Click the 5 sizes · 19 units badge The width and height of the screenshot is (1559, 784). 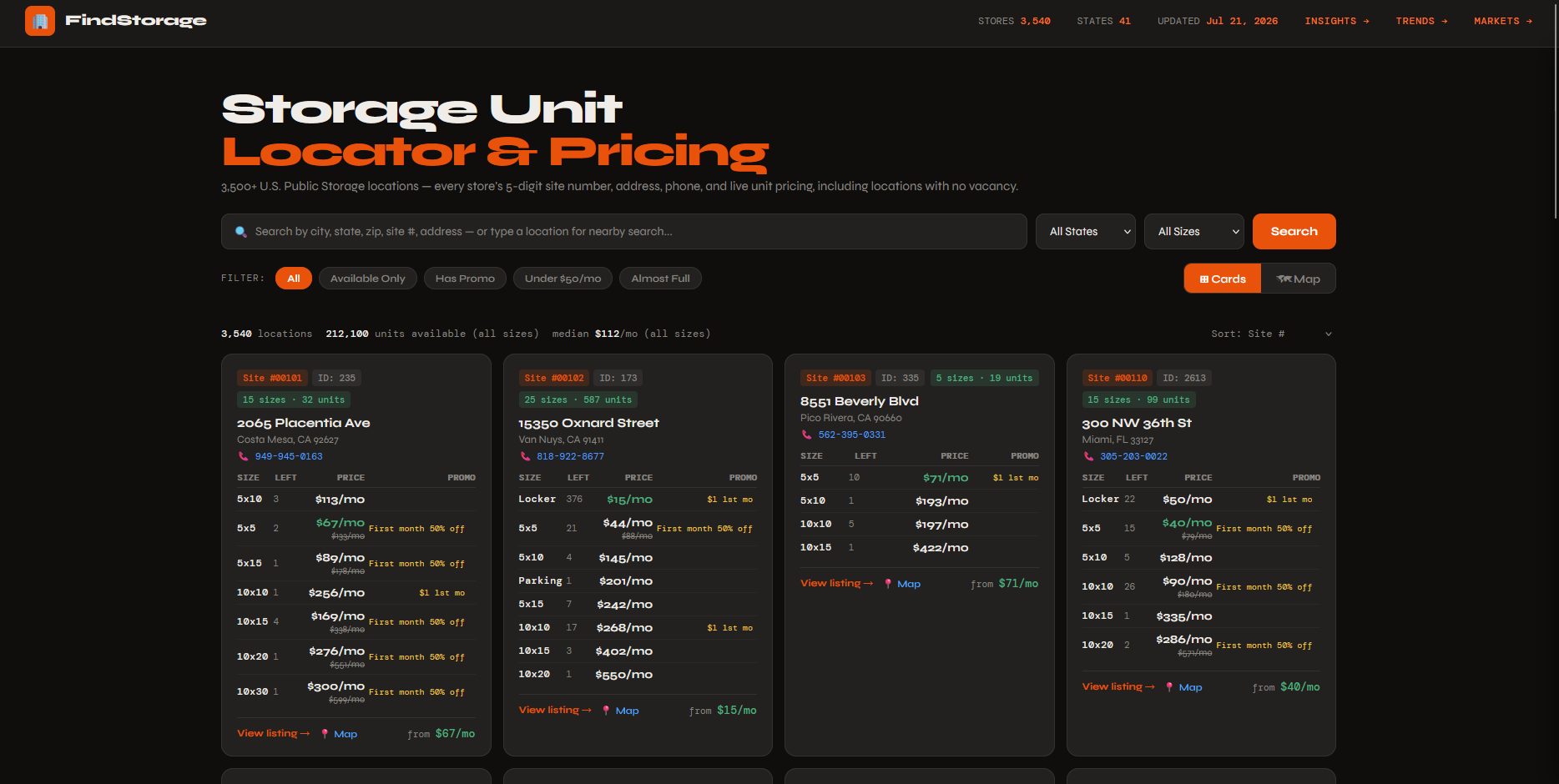click(x=984, y=378)
